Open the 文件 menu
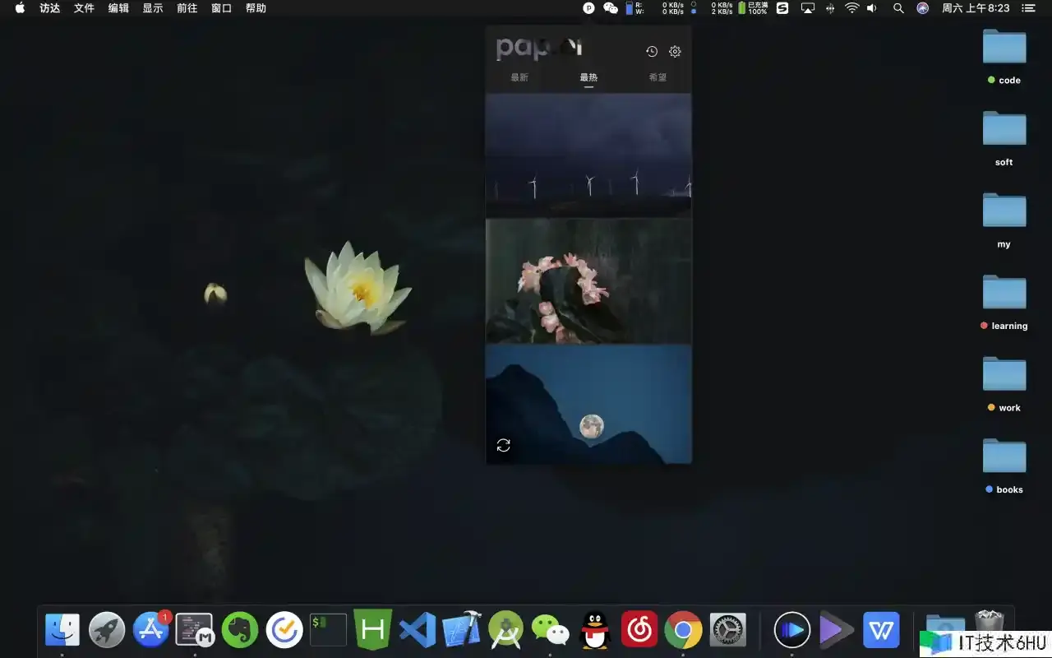The image size is (1052, 658). coord(84,8)
